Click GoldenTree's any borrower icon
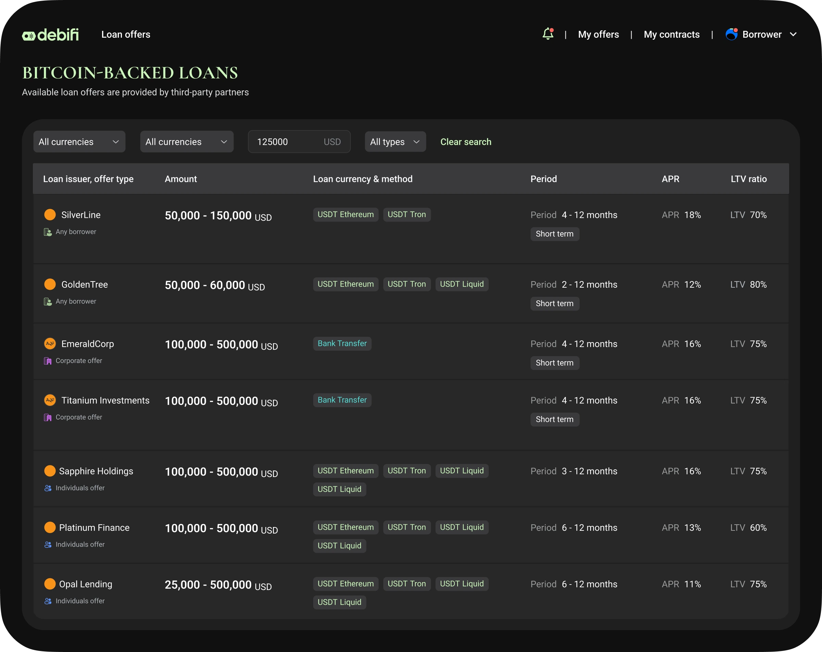822x652 pixels. pyautogui.click(x=48, y=302)
